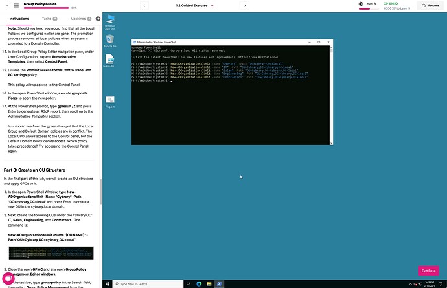Open Microsoft Edge from the taskbar
The image size is (447, 288).
coord(198,283)
